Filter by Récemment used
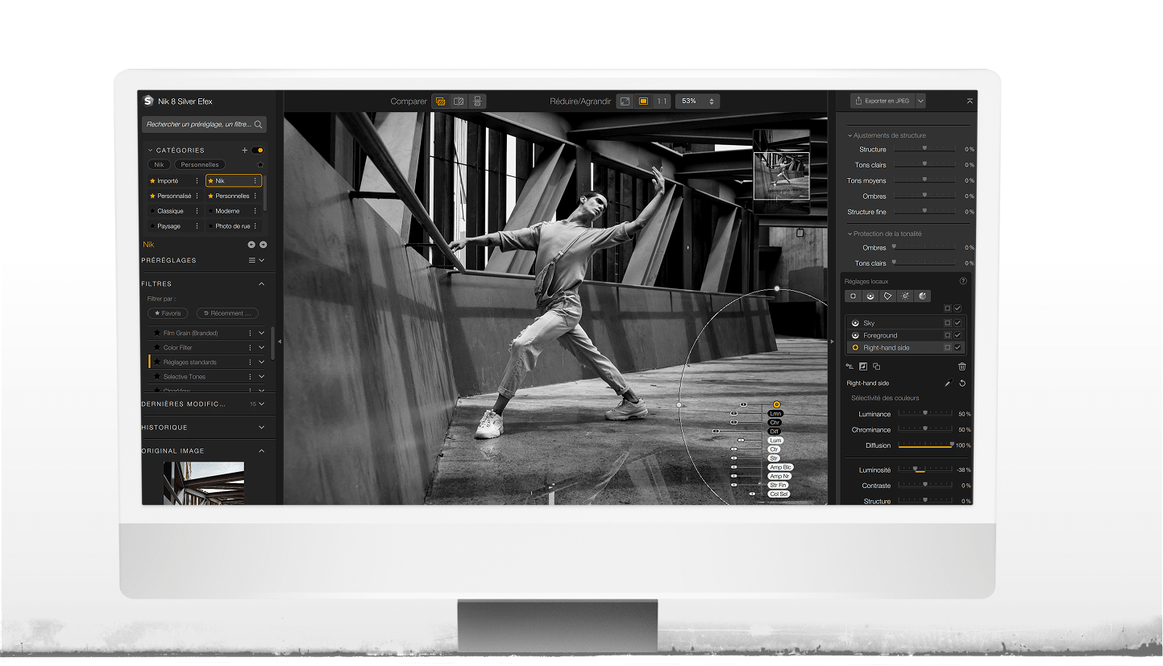 227,313
